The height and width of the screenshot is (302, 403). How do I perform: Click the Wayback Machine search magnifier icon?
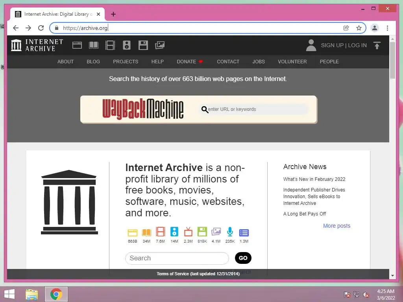205,110
